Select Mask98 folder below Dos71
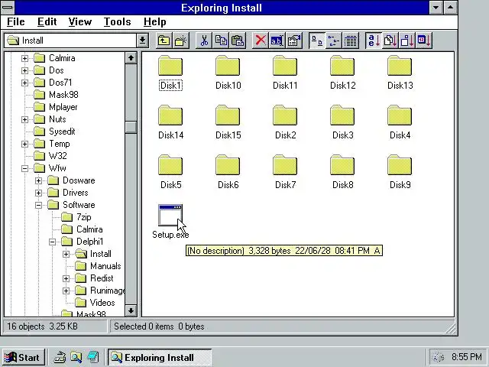 point(56,95)
